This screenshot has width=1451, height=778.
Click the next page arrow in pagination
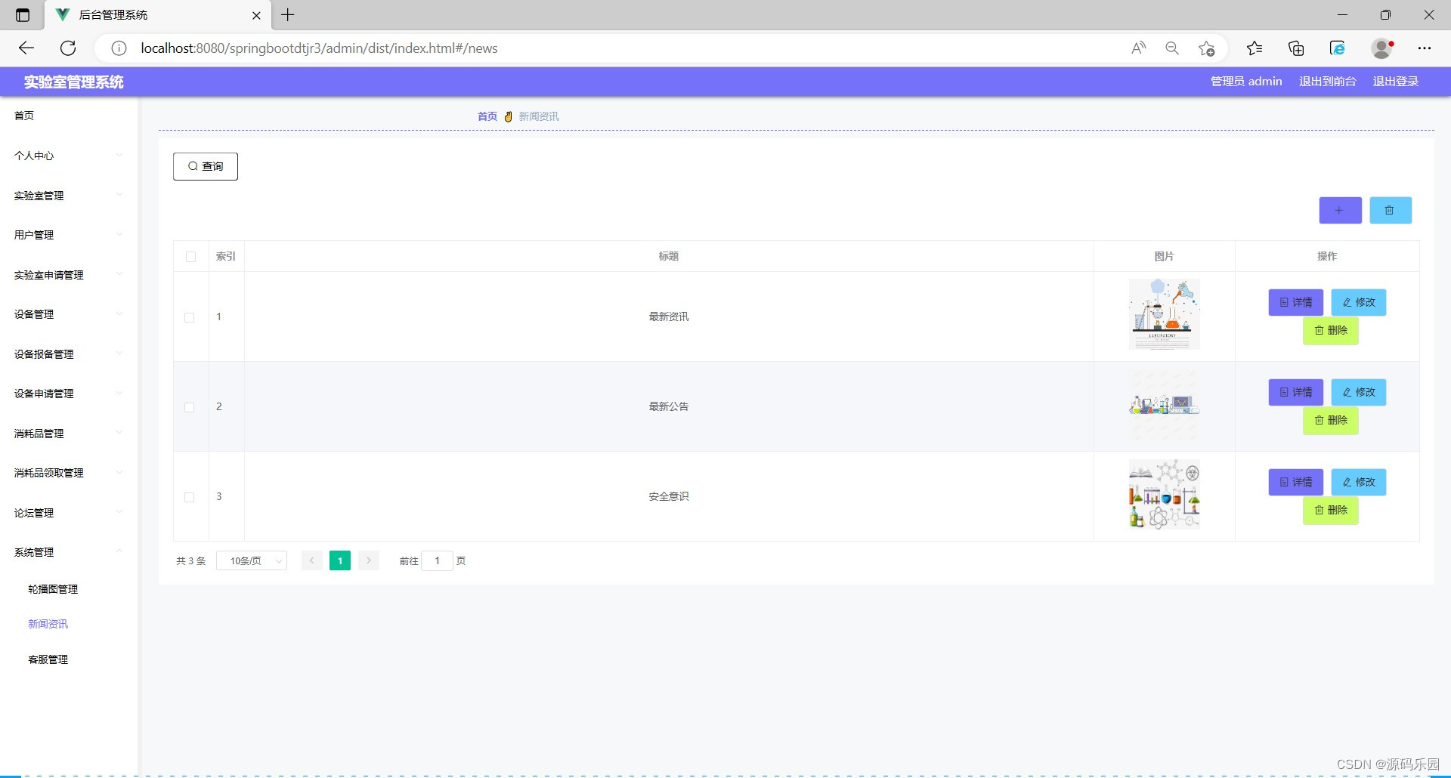tap(368, 560)
